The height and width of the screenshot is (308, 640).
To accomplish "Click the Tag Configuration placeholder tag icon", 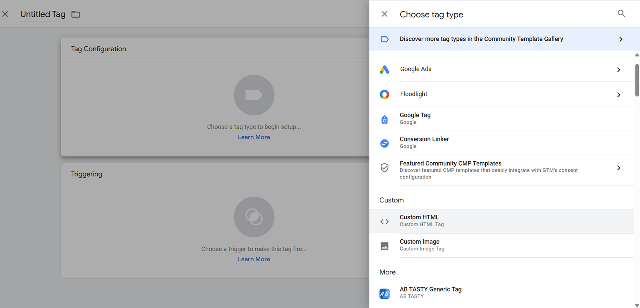I will pyautogui.click(x=254, y=95).
